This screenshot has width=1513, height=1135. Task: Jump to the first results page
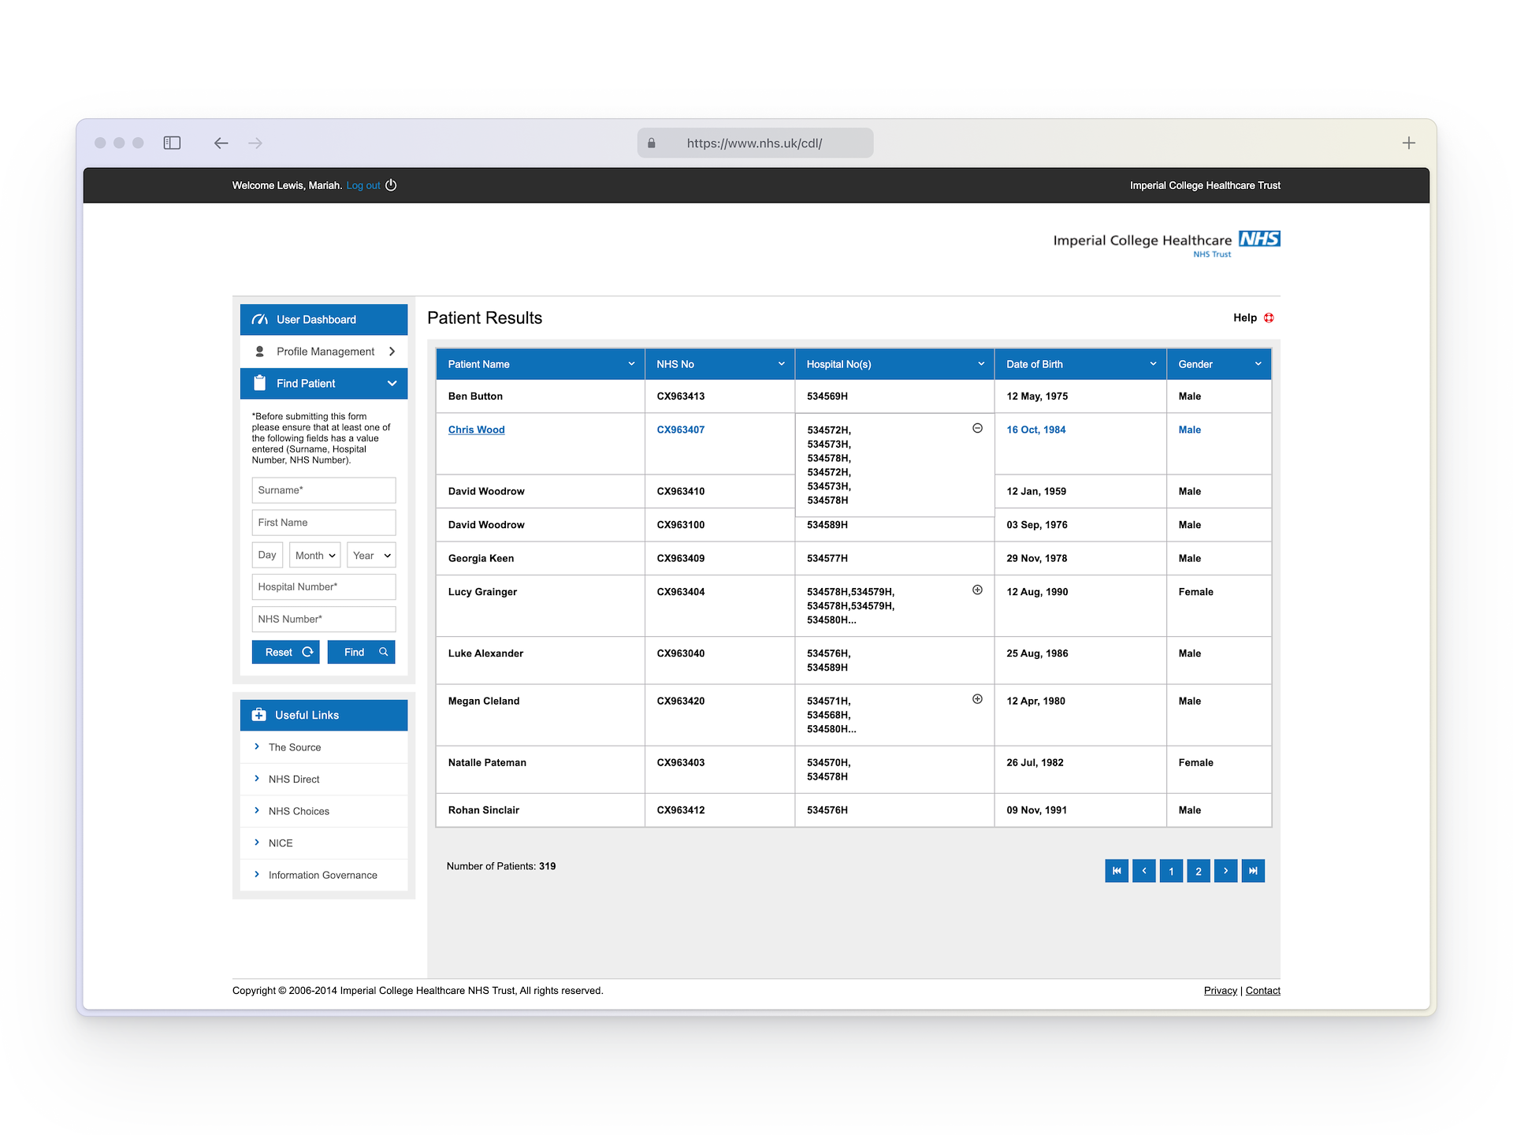pyautogui.click(x=1117, y=871)
